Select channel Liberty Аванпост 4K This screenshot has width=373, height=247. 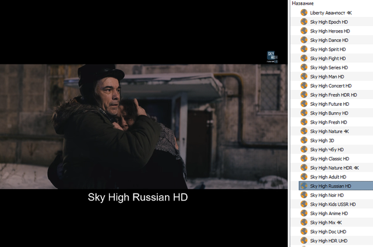332,13
